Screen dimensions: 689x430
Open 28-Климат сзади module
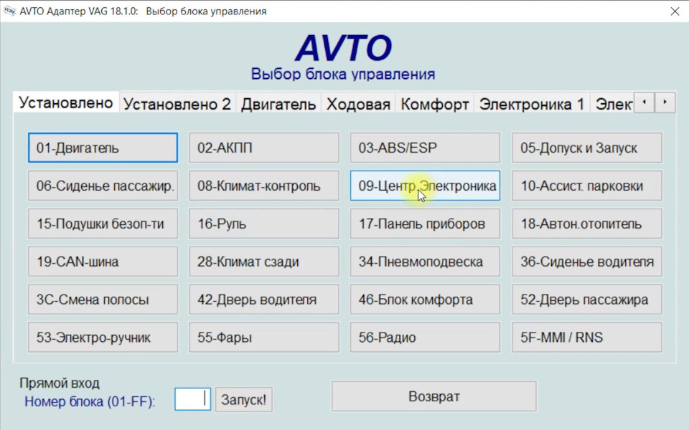click(x=264, y=262)
